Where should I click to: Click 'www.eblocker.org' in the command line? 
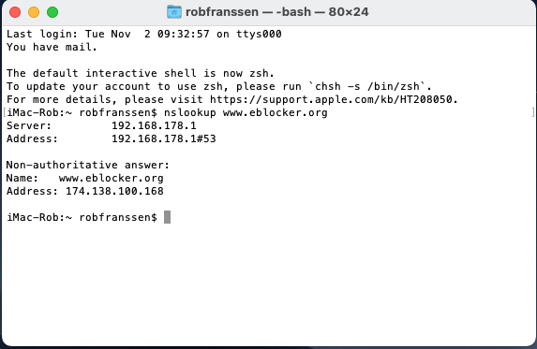pyautogui.click(x=276, y=113)
